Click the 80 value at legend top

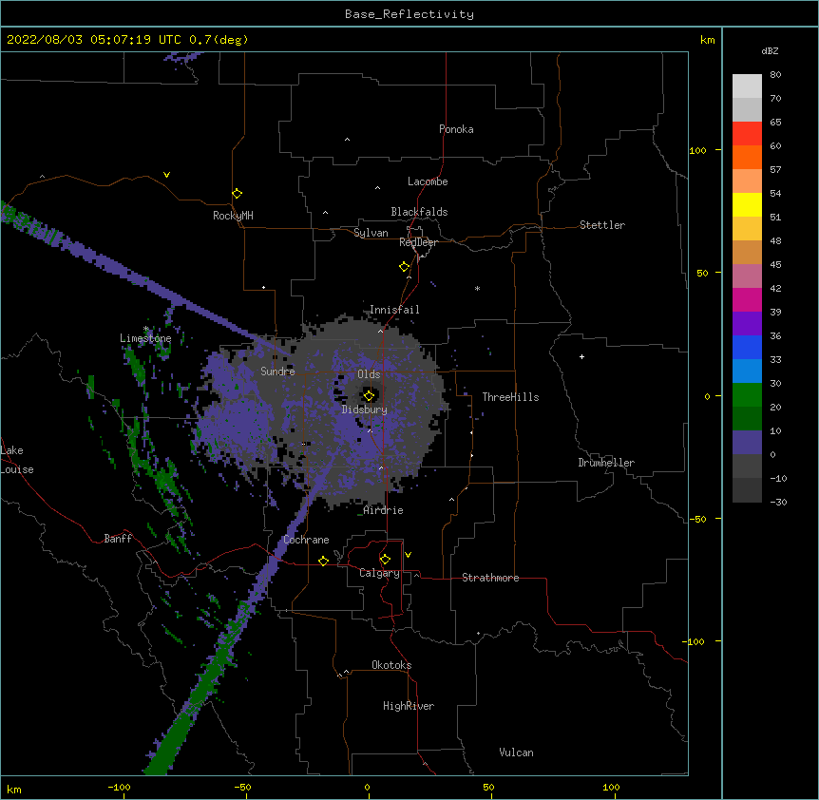pos(775,75)
